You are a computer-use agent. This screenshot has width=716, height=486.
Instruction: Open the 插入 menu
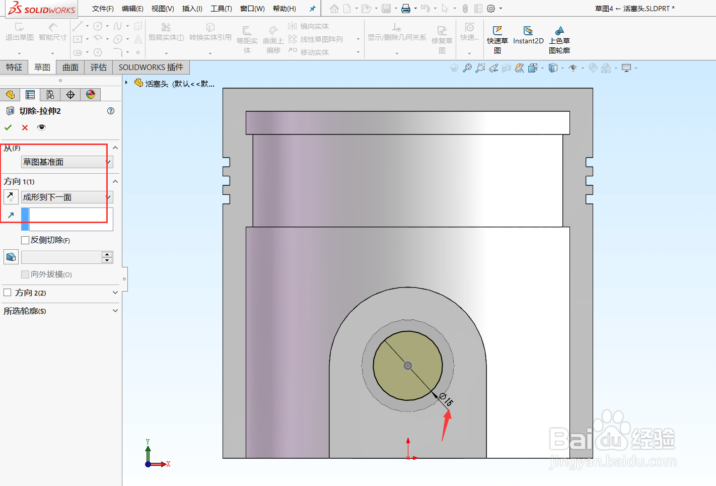(x=192, y=8)
